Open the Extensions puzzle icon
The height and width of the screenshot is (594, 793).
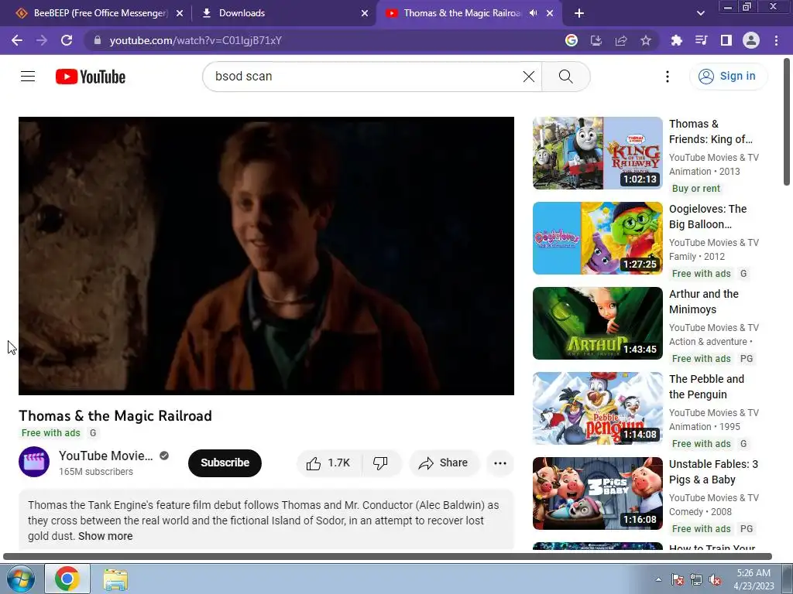point(676,40)
